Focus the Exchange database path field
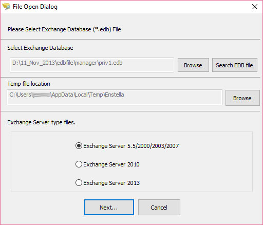Image resolution: width=263 pixels, height=225 pixels. (92, 65)
